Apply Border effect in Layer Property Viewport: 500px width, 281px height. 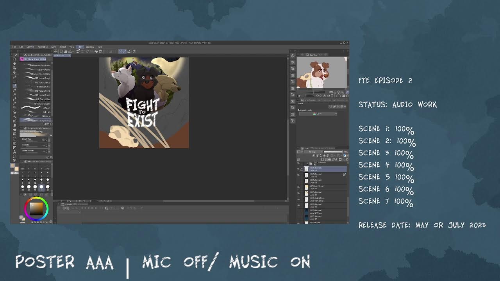[330, 107]
